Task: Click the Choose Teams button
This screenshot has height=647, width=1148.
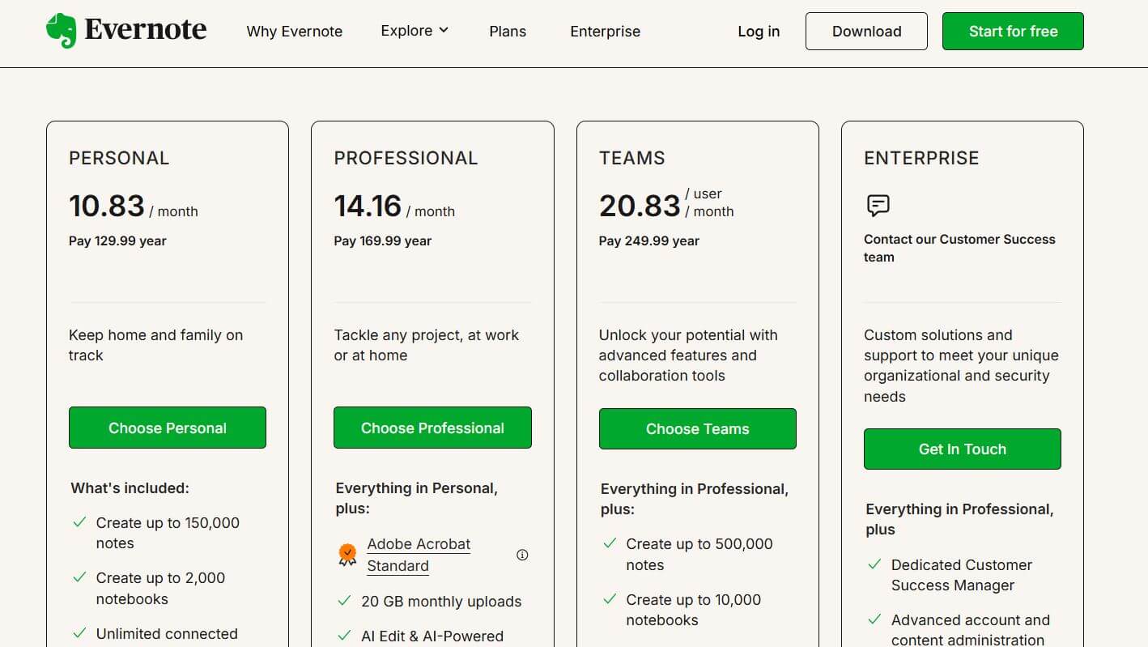Action: pos(697,428)
